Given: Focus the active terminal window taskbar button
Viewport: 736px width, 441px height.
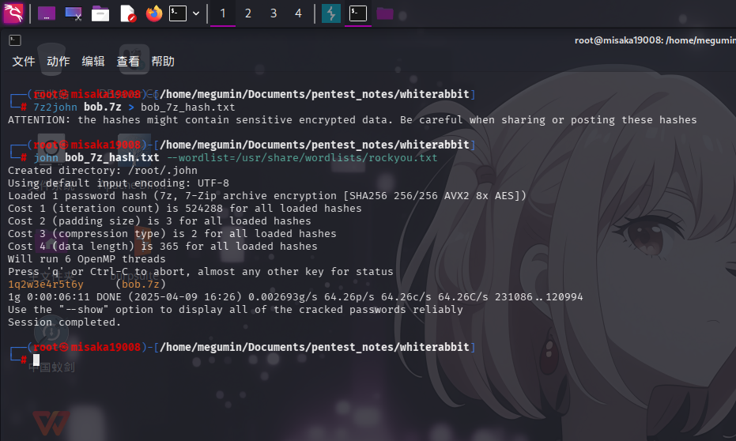Looking at the screenshot, I should (358, 13).
